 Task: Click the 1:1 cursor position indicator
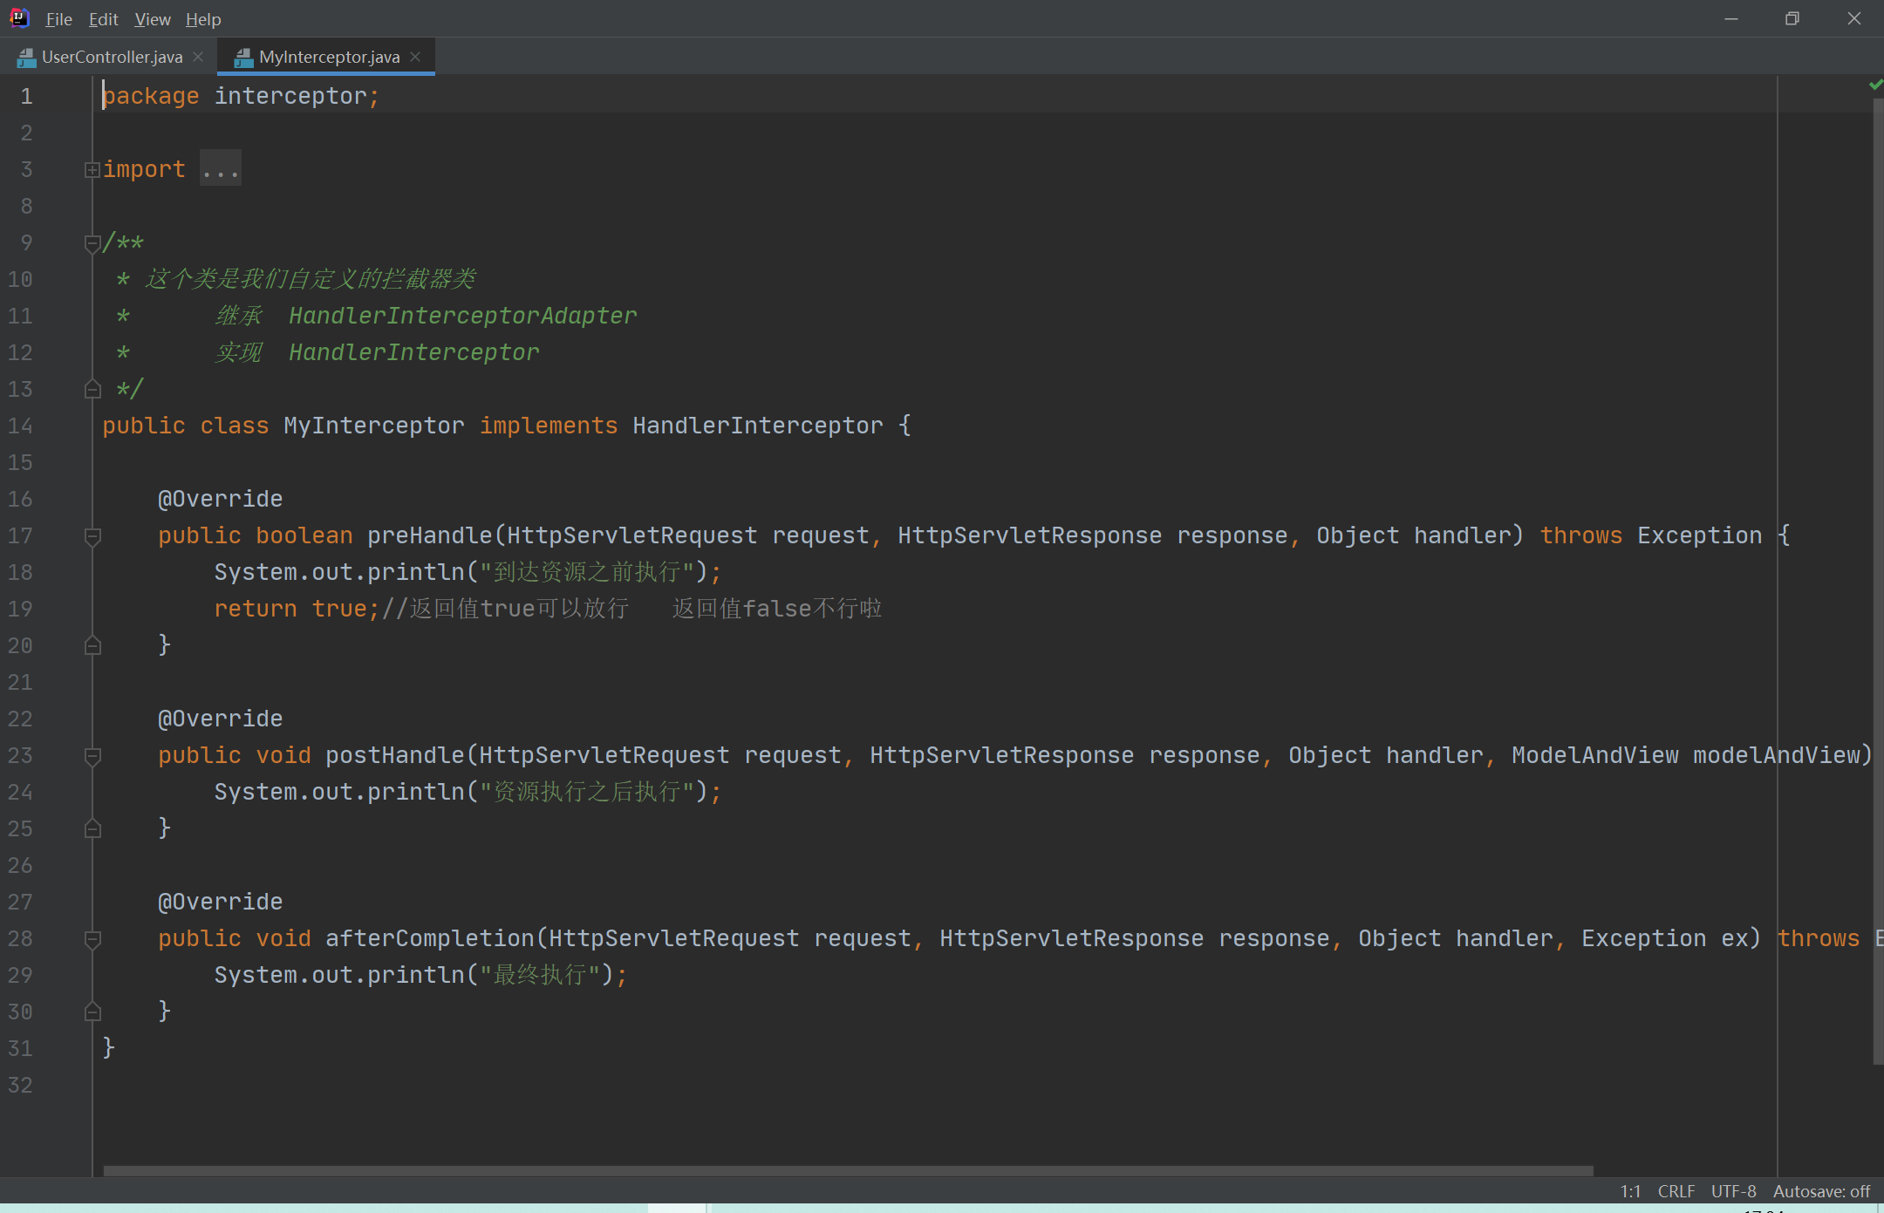pyautogui.click(x=1630, y=1191)
